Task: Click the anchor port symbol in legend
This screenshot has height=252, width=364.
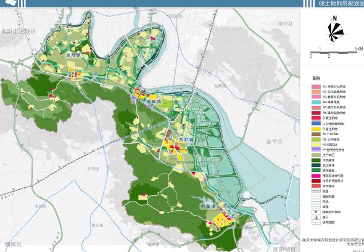Action: click(x=316, y=217)
